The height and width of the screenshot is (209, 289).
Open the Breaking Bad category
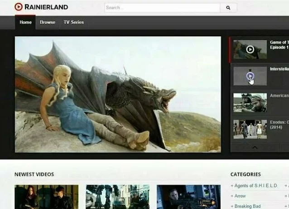click(247, 206)
